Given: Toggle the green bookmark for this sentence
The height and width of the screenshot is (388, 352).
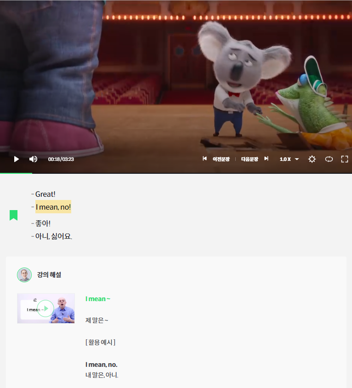Looking at the screenshot, I should point(14,215).
